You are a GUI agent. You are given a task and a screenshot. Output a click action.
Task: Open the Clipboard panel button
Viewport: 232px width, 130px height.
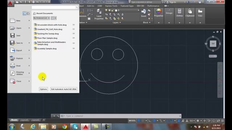(x=190, y=13)
